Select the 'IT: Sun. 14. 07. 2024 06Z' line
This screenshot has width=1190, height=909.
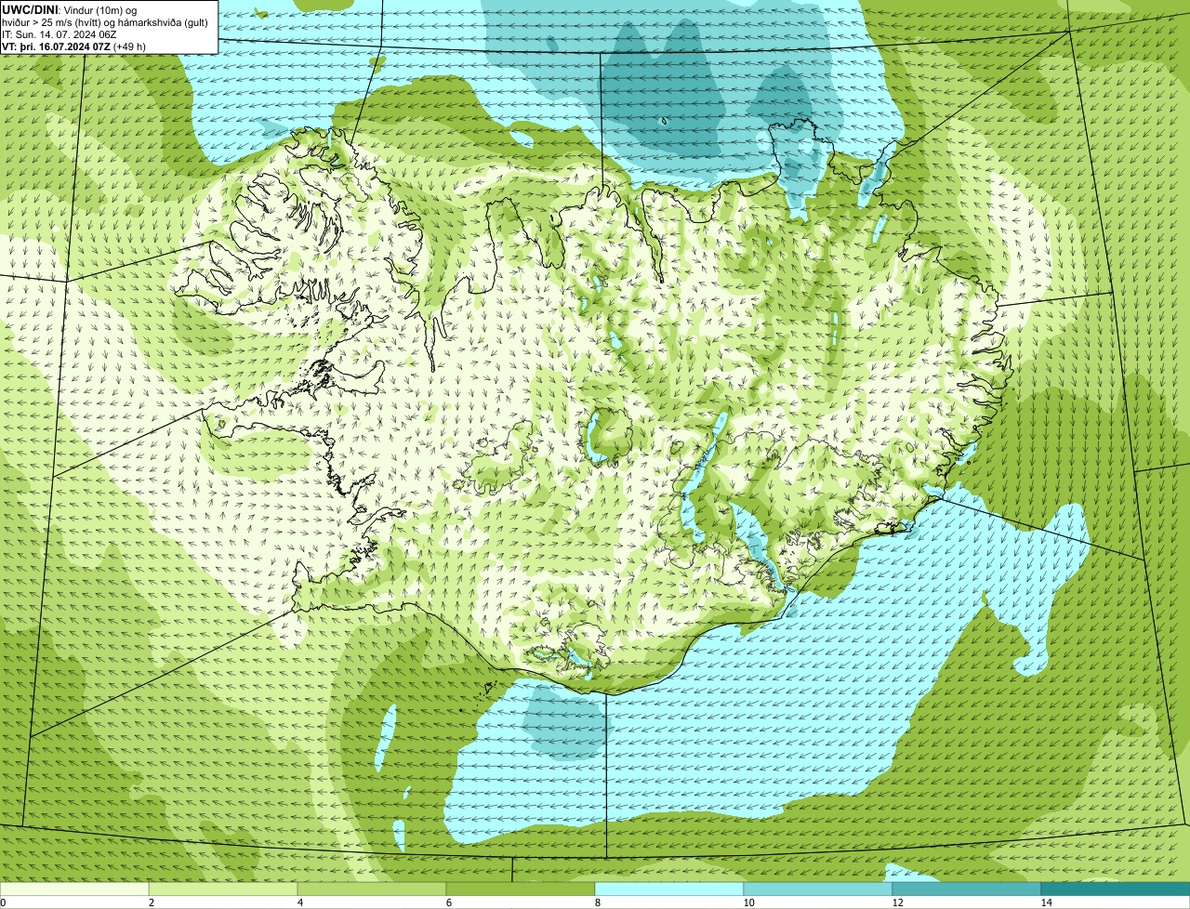(59, 34)
